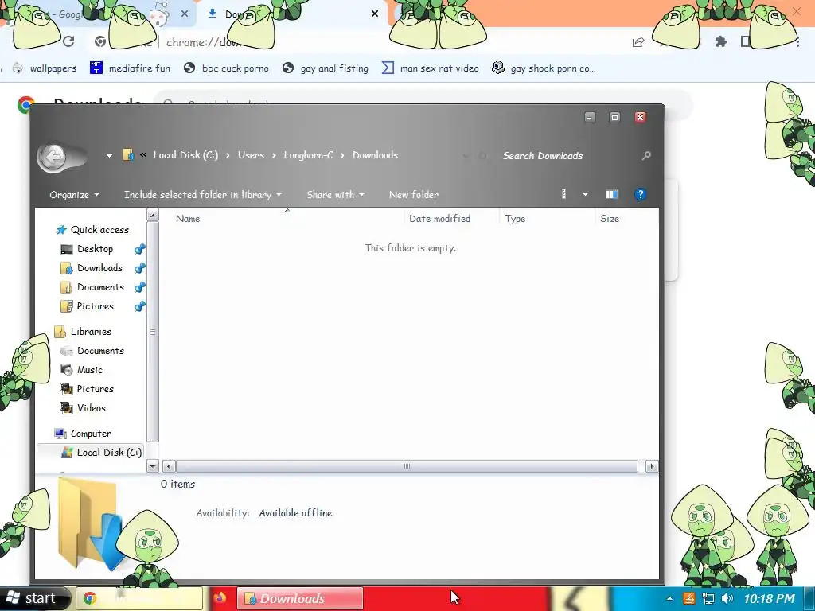The height and width of the screenshot is (611, 815).
Task: Select Users in the address path
Action: pos(251,155)
